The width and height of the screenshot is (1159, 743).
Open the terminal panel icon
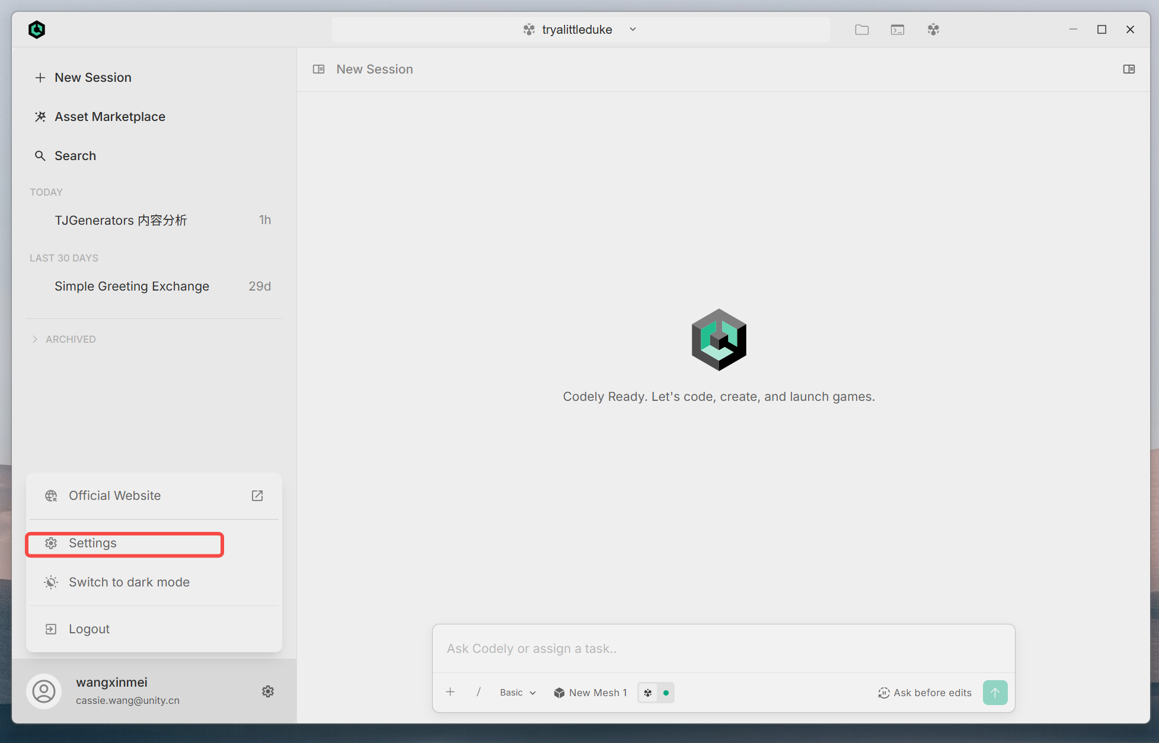coord(898,30)
